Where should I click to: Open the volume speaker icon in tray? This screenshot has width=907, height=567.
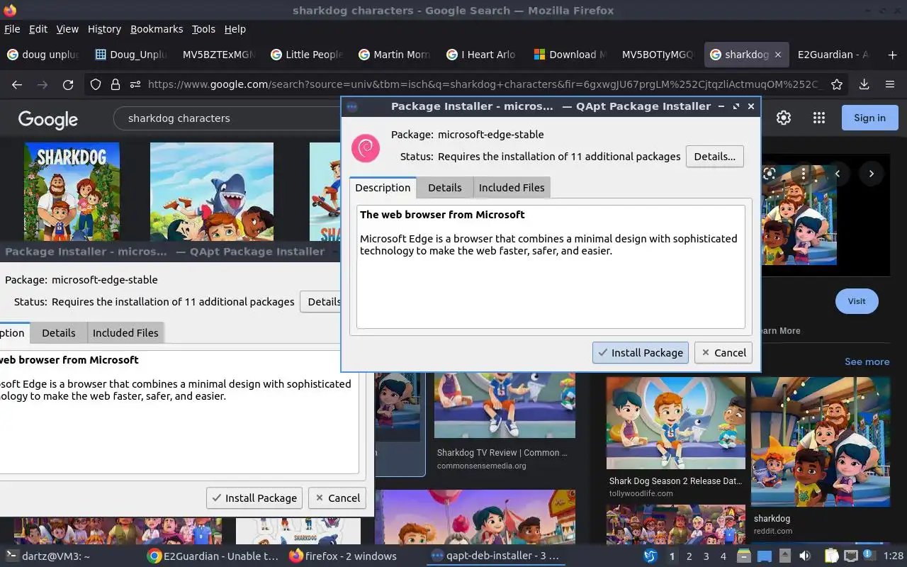click(805, 556)
